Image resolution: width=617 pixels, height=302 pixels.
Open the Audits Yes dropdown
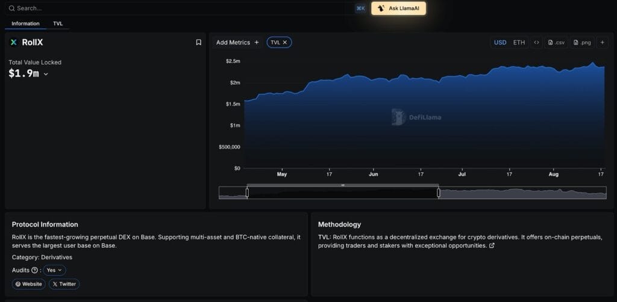54,270
